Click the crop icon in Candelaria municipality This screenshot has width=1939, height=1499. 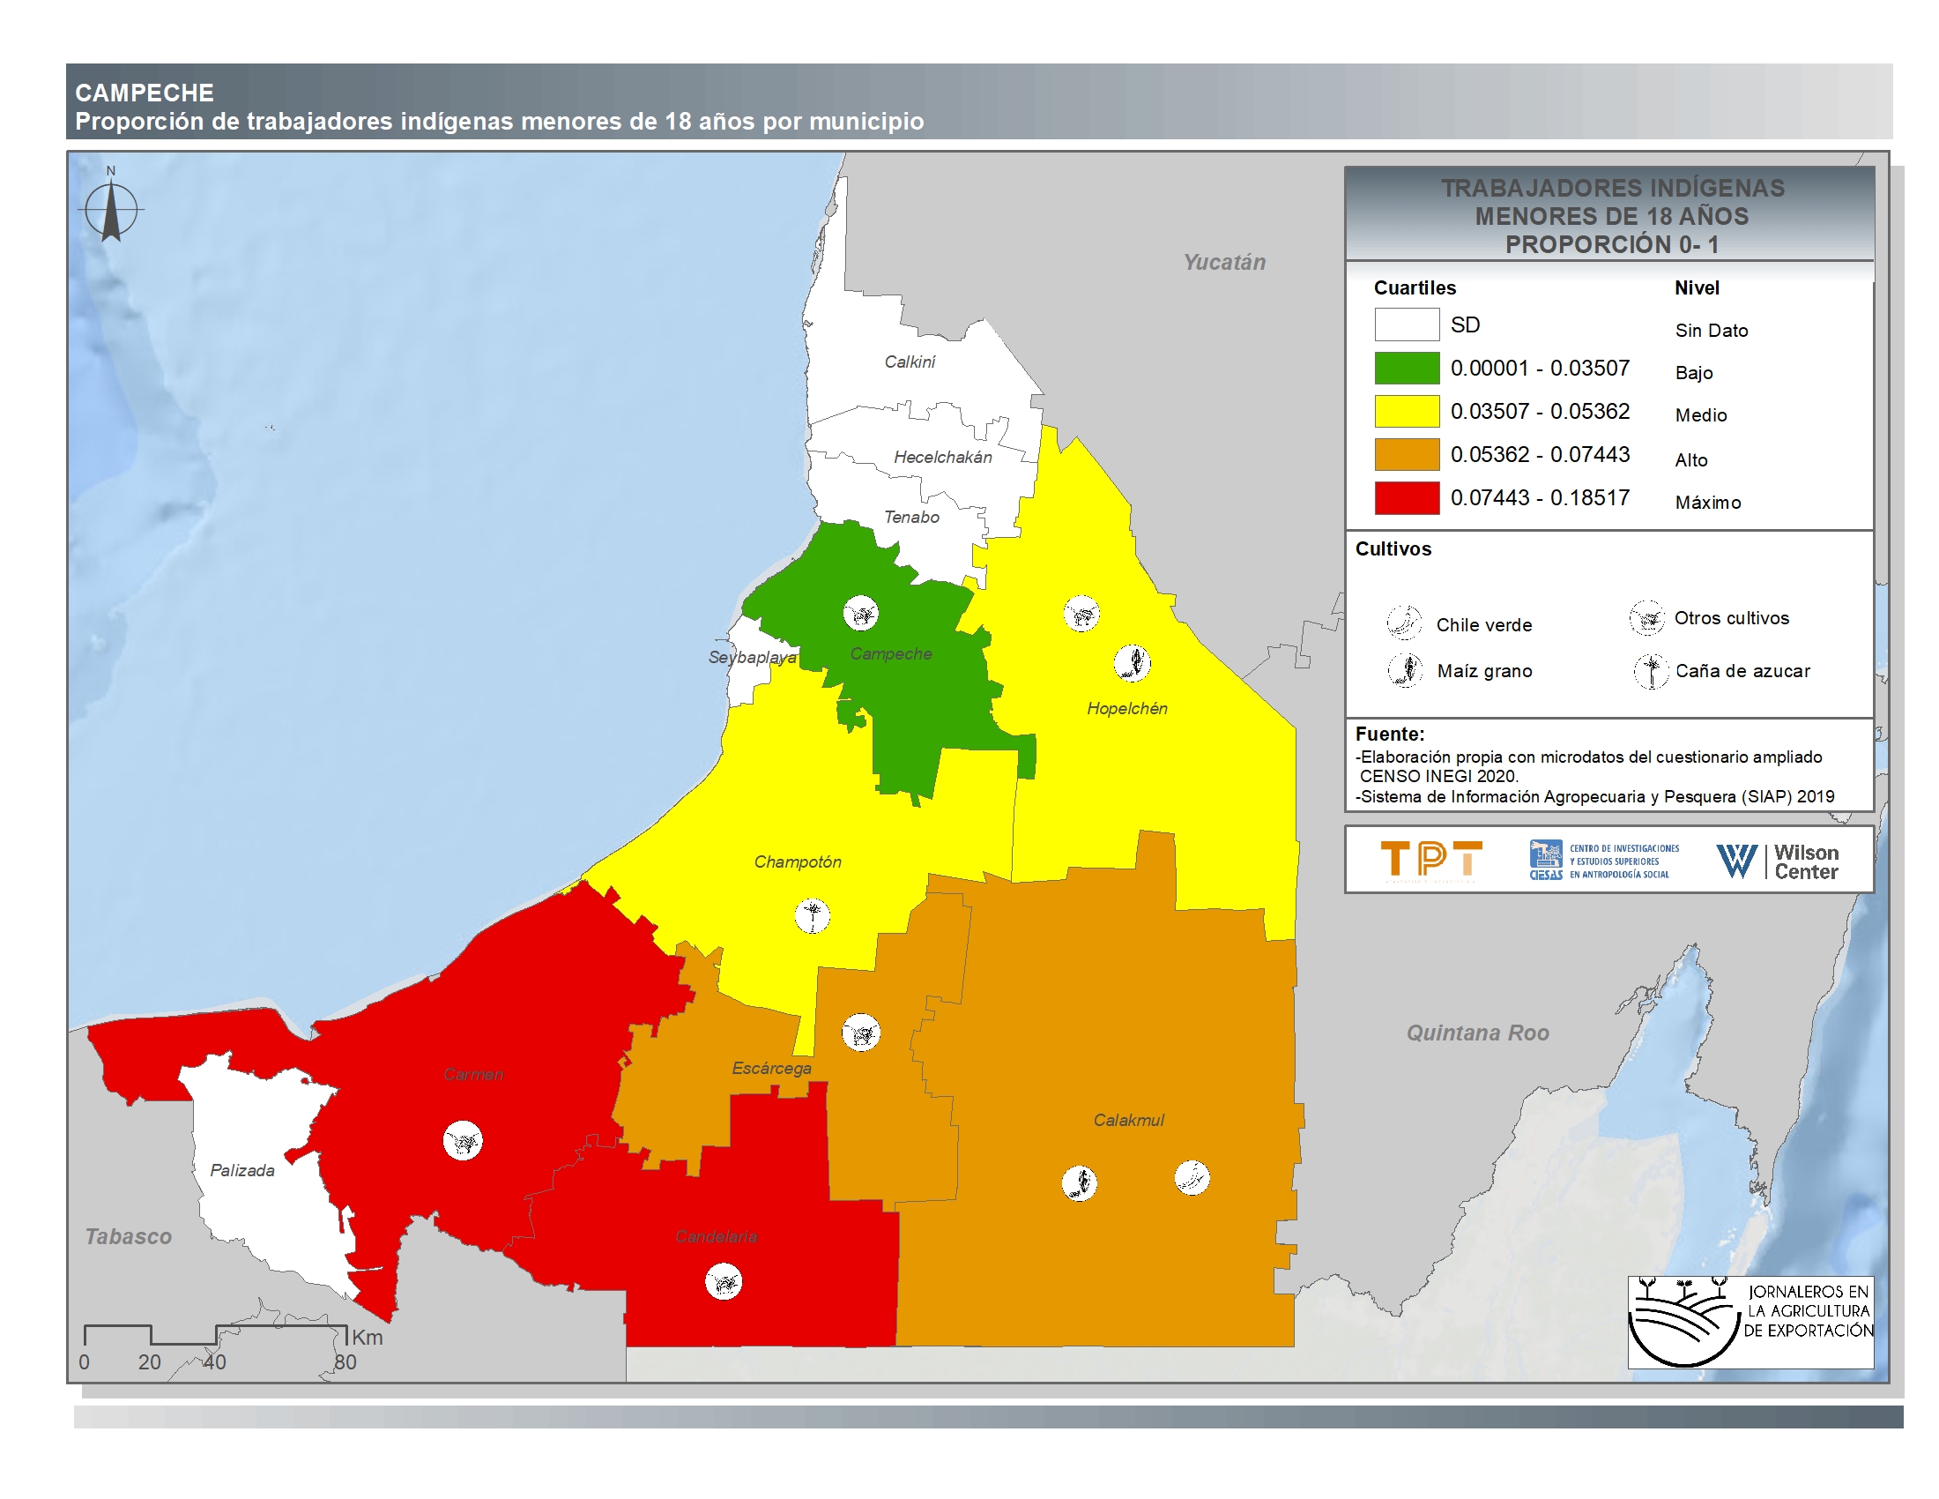pyautogui.click(x=724, y=1282)
